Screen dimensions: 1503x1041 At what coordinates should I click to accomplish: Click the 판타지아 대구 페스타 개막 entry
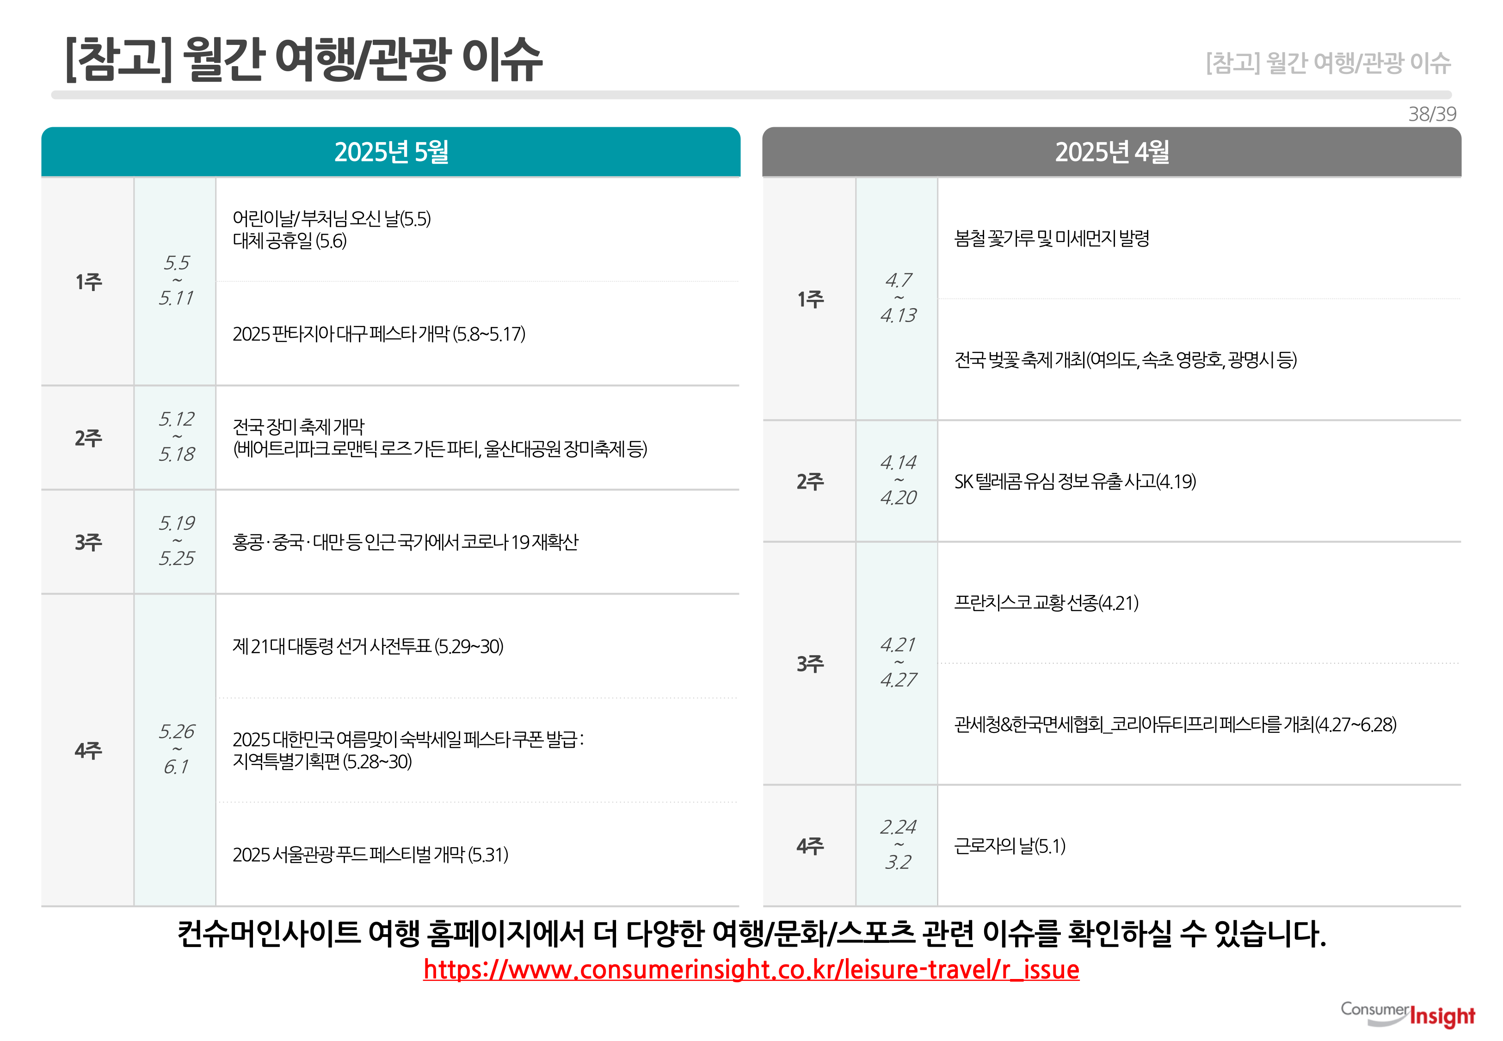[x=379, y=334]
